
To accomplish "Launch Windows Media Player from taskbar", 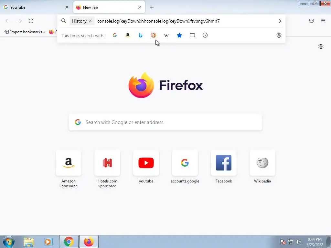I will point(48,242).
